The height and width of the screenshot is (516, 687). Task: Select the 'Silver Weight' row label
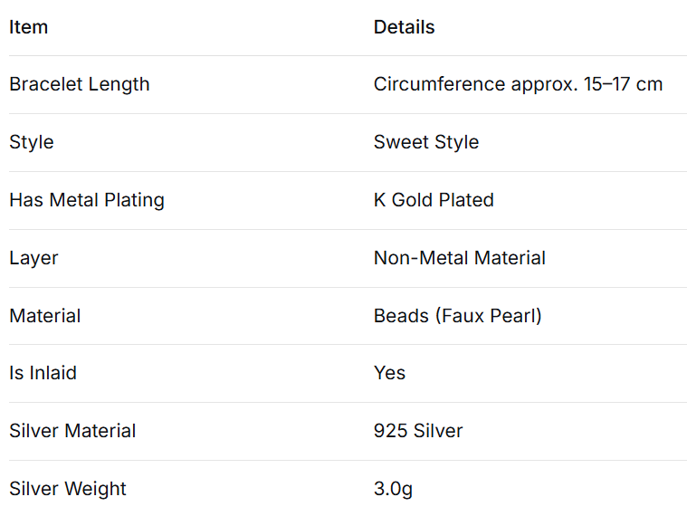pos(67,489)
